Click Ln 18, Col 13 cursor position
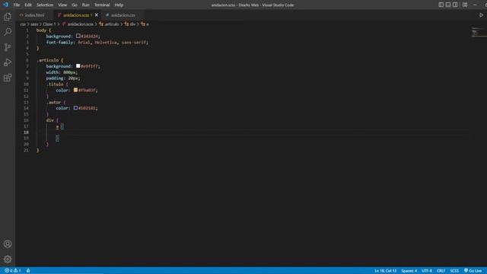The height and width of the screenshot is (274, 487). [x=386, y=271]
